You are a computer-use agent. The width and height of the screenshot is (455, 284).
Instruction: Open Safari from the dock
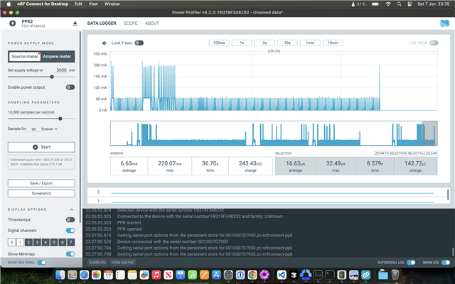84,275
